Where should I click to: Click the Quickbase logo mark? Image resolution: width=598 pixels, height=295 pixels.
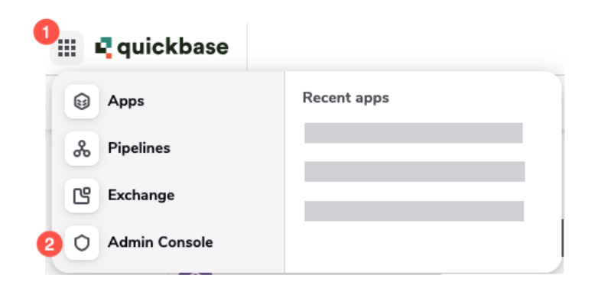click(103, 47)
